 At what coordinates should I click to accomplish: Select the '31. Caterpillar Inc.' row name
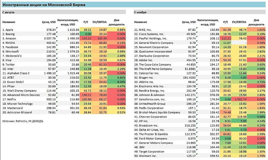tap(147, 73)
